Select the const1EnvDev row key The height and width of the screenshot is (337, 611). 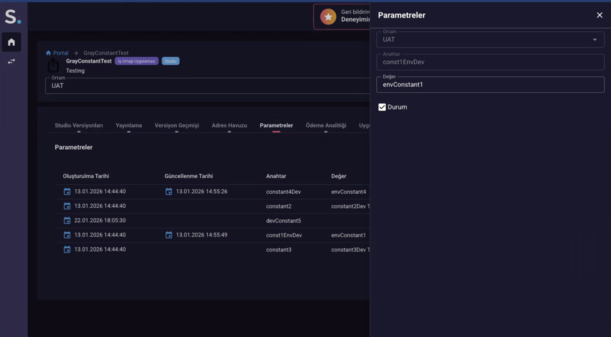point(284,235)
